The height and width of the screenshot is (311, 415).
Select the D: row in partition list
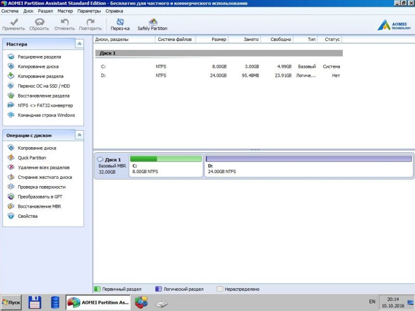219,76
